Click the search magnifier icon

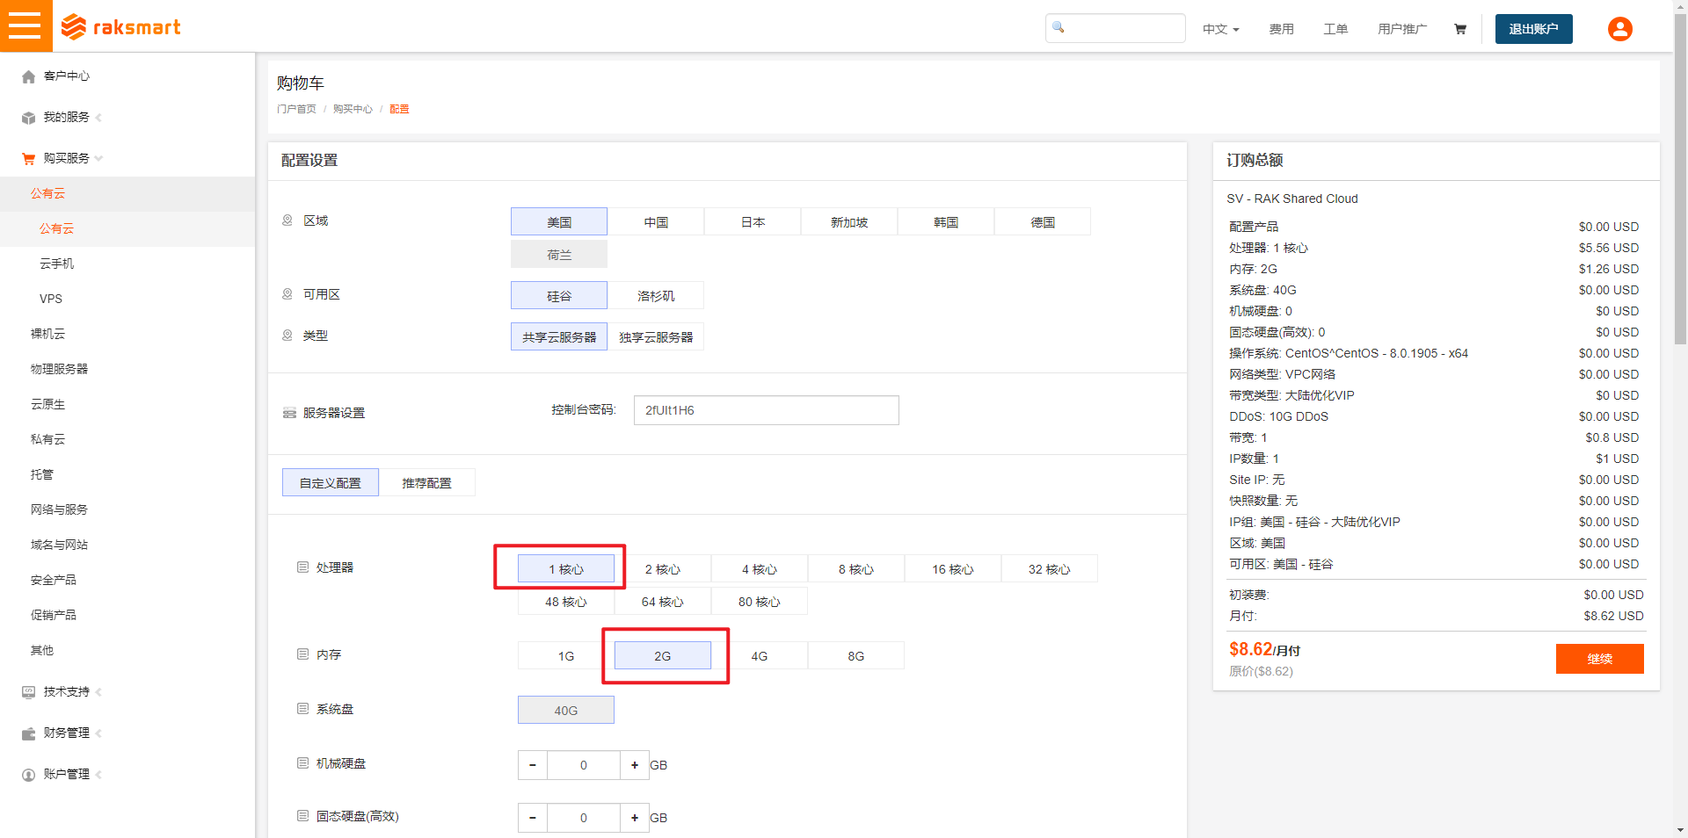(1059, 27)
